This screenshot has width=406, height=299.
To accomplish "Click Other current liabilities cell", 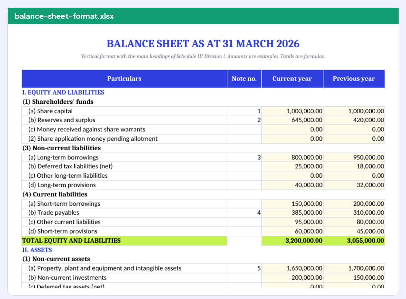I will pyautogui.click(x=124, y=222).
